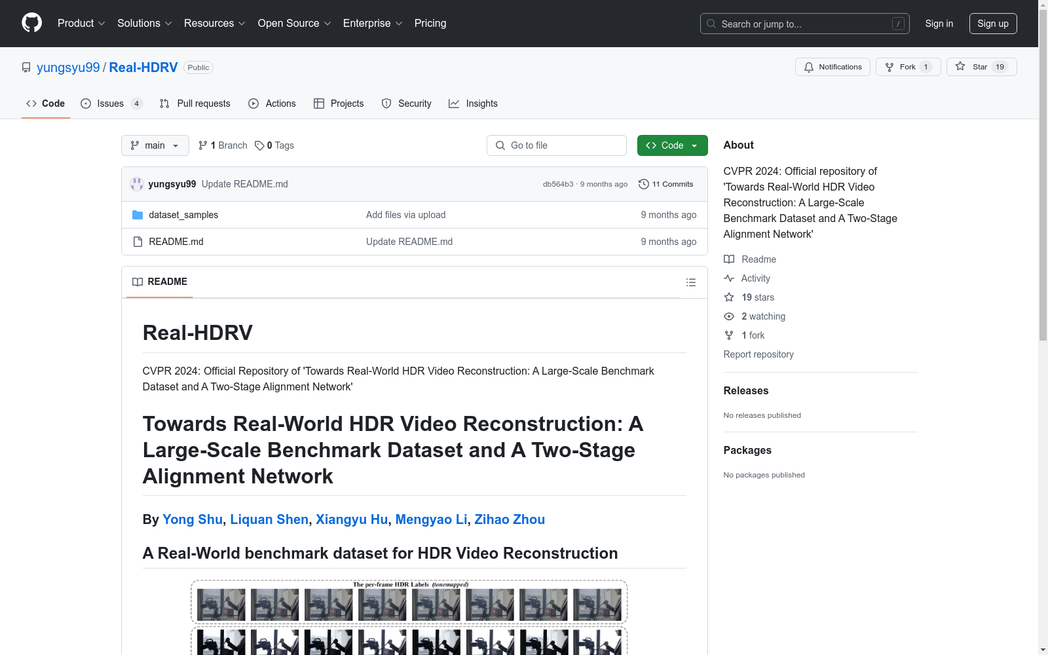Click the Report repository link
The image size is (1048, 655).
tap(758, 354)
